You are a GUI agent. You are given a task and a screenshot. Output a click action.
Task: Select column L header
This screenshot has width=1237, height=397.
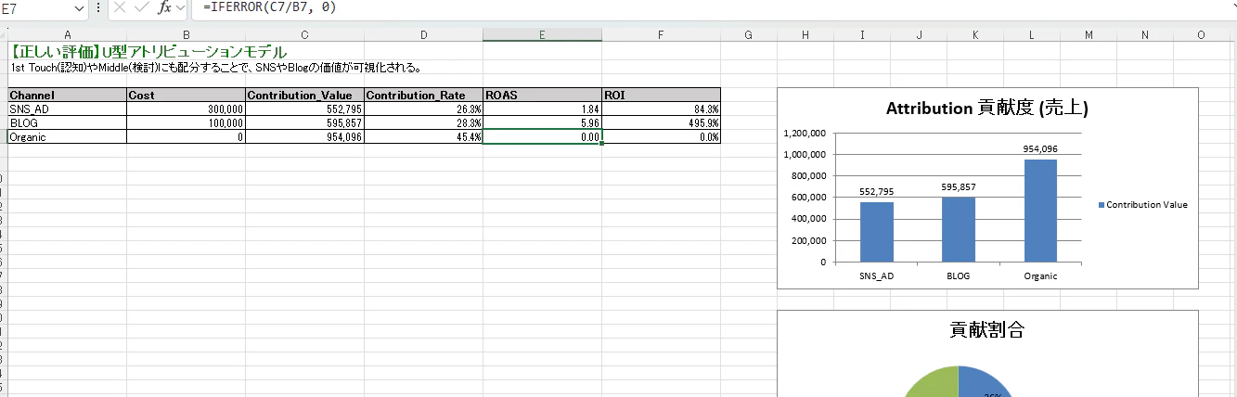point(1032,35)
